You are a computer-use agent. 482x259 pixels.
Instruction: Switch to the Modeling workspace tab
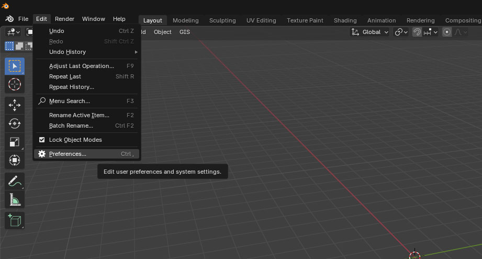coord(185,20)
